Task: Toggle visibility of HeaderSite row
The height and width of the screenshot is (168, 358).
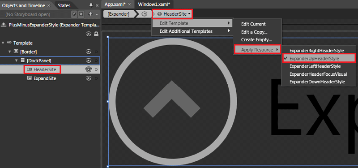Action: [89, 70]
